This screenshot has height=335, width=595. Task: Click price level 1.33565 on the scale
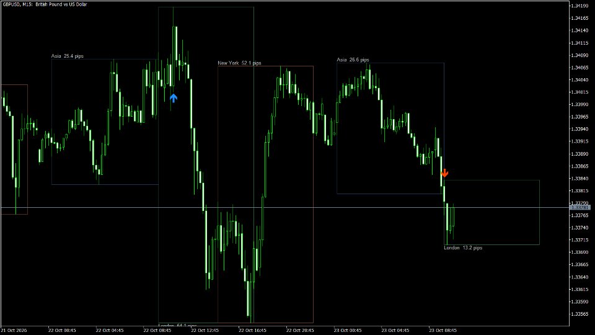click(x=581, y=314)
